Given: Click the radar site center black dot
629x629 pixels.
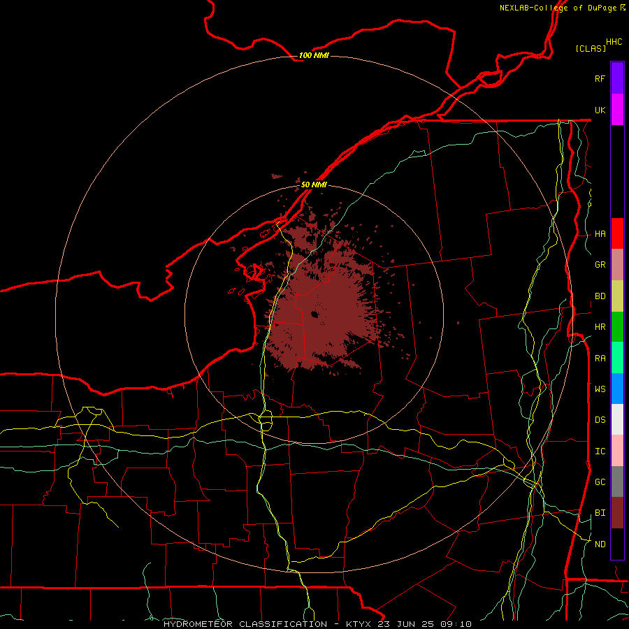Looking at the screenshot, I should tap(315, 314).
